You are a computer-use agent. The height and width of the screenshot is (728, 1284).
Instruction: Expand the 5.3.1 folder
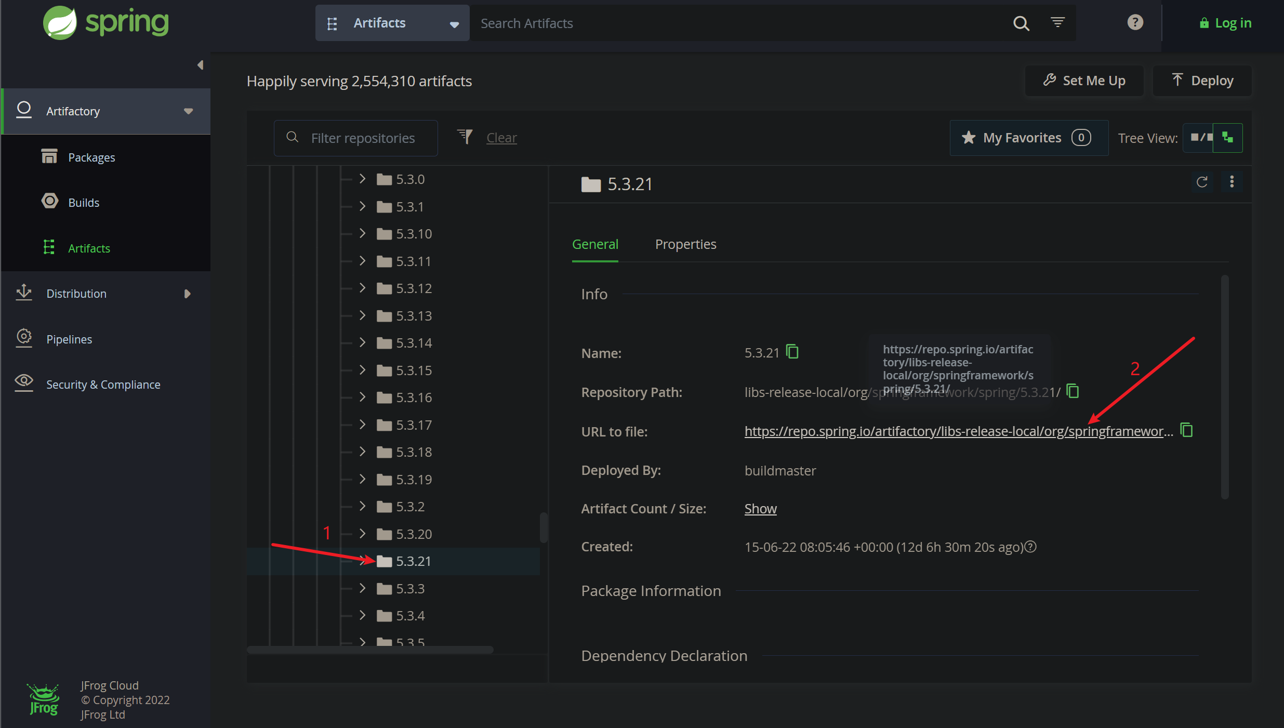[x=363, y=206]
